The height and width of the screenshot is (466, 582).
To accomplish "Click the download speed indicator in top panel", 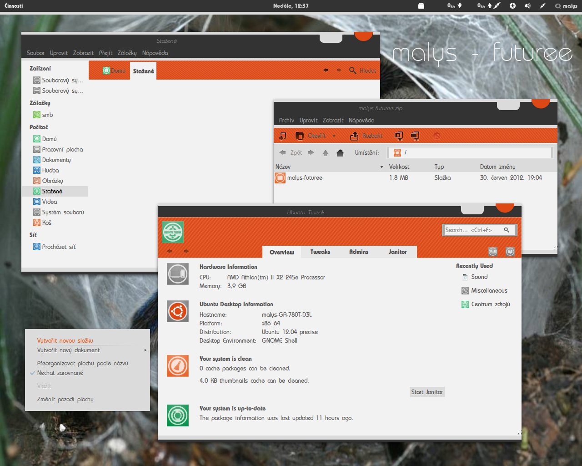I will pyautogui.click(x=454, y=6).
